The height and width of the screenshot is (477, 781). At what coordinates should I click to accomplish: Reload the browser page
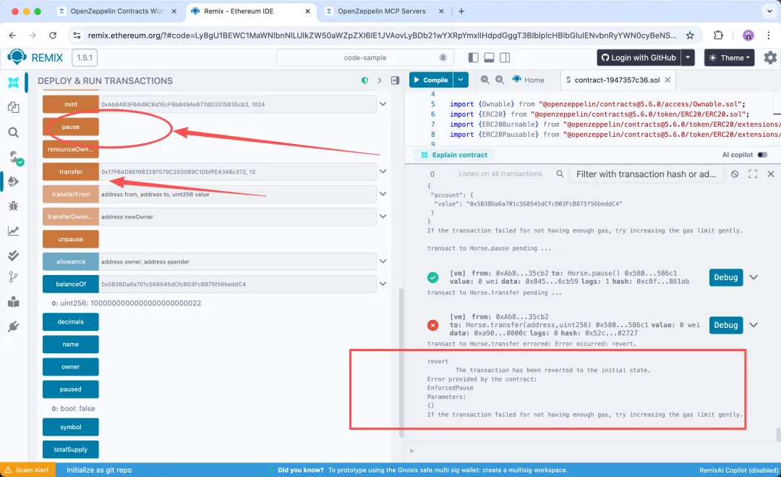coord(53,35)
